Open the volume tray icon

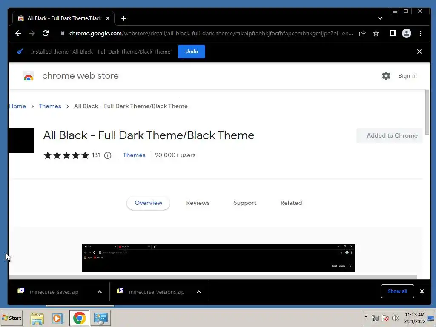(x=395, y=318)
